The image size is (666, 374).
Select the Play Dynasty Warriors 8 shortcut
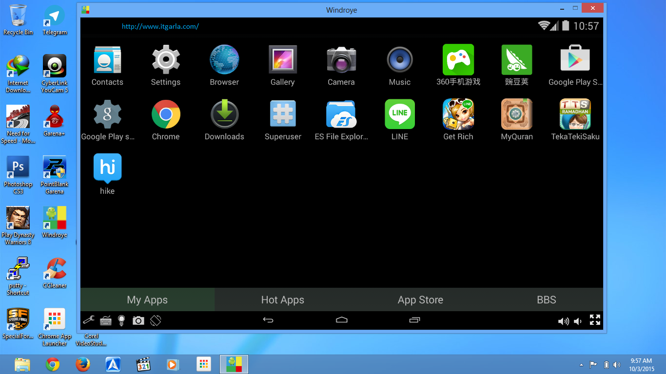click(18, 226)
